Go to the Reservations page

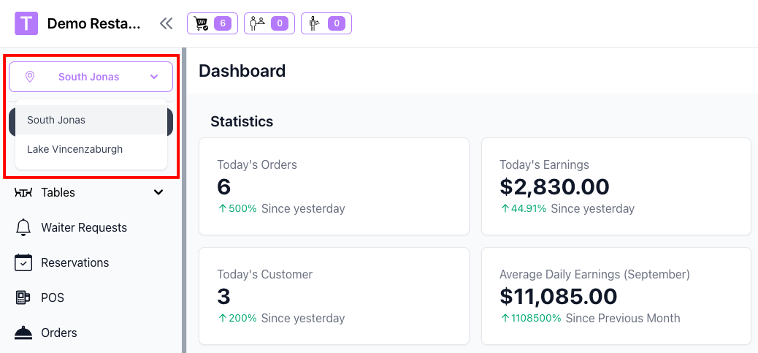click(x=75, y=262)
